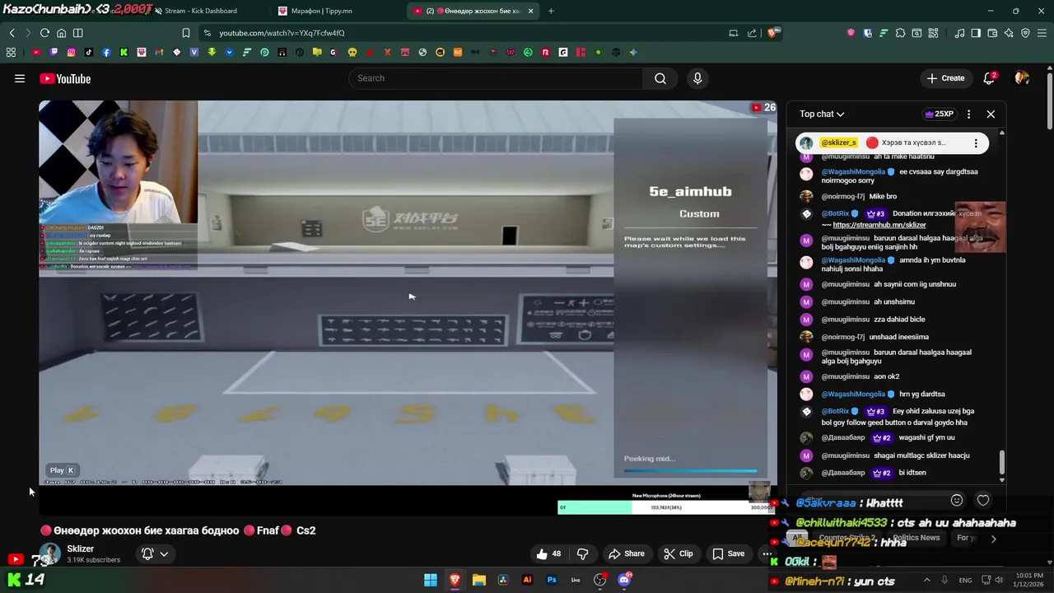Open chat more options three dots
1054x593 pixels.
tap(968, 114)
